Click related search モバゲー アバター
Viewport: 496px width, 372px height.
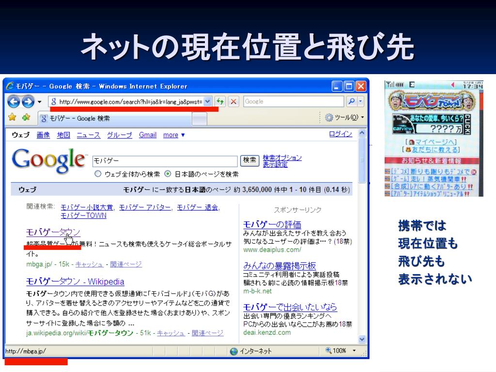click(145, 207)
